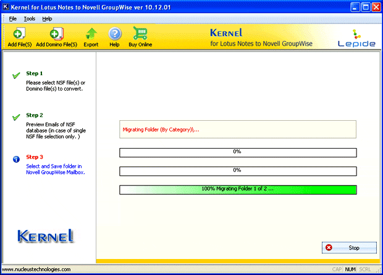Maximize the Kernel application window
Image resolution: width=383 pixels, height=275 pixels.
[366, 7]
